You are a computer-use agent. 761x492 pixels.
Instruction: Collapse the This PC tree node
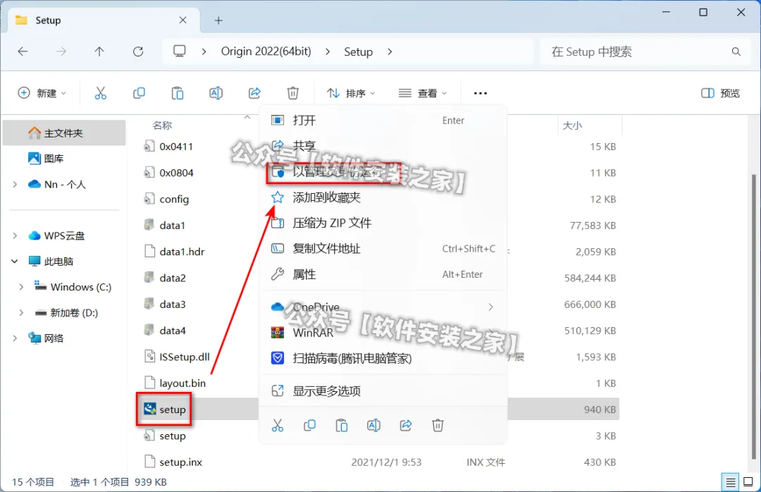15,262
